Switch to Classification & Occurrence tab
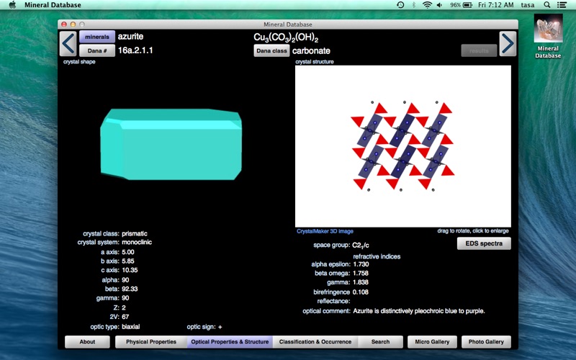Image resolution: width=576 pixels, height=360 pixels. pos(315,341)
